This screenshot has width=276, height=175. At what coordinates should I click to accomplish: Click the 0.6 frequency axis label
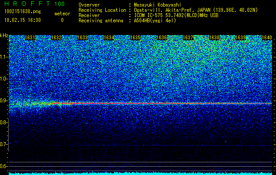pos(3,166)
